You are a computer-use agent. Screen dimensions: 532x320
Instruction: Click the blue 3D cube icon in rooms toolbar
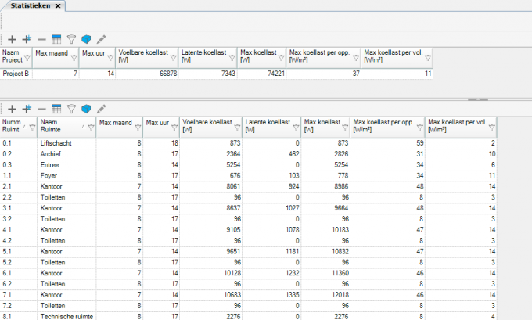click(86, 109)
